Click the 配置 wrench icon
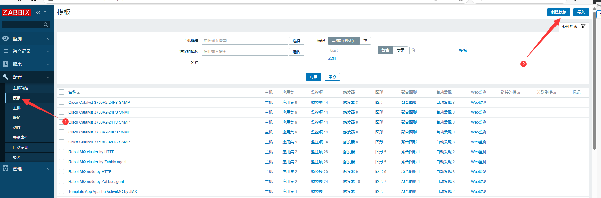This screenshot has height=198, width=601. (x=5, y=77)
